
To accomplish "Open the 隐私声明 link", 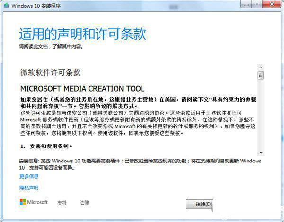I will click(29, 188).
